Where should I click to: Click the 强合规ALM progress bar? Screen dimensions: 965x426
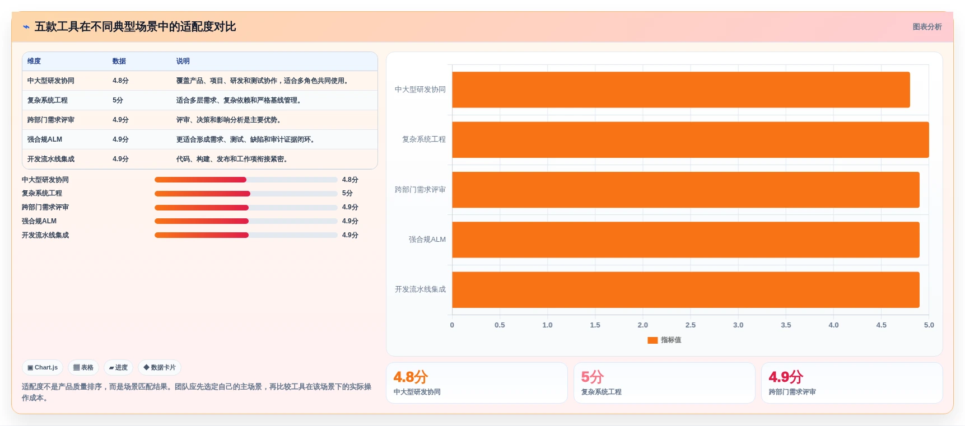tap(246, 221)
